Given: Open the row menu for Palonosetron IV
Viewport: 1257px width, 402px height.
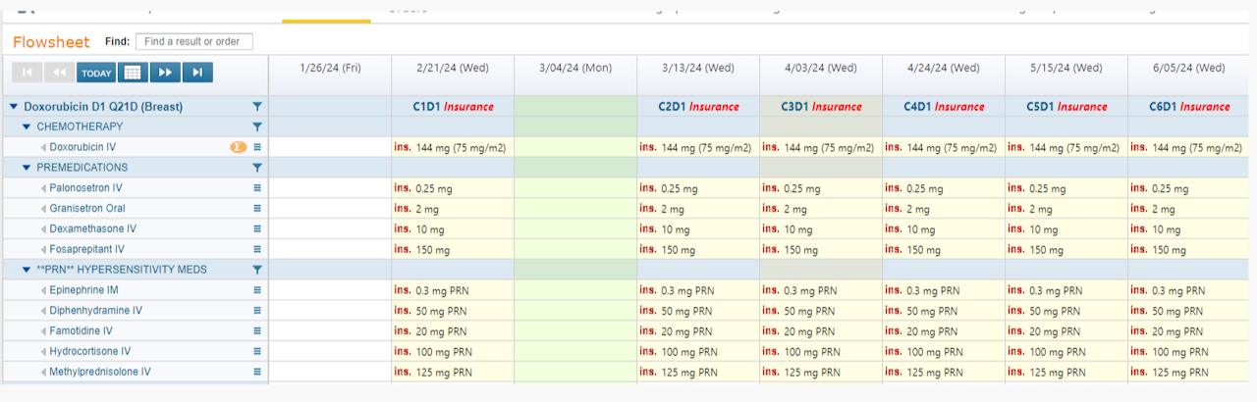Looking at the screenshot, I should pos(257,187).
